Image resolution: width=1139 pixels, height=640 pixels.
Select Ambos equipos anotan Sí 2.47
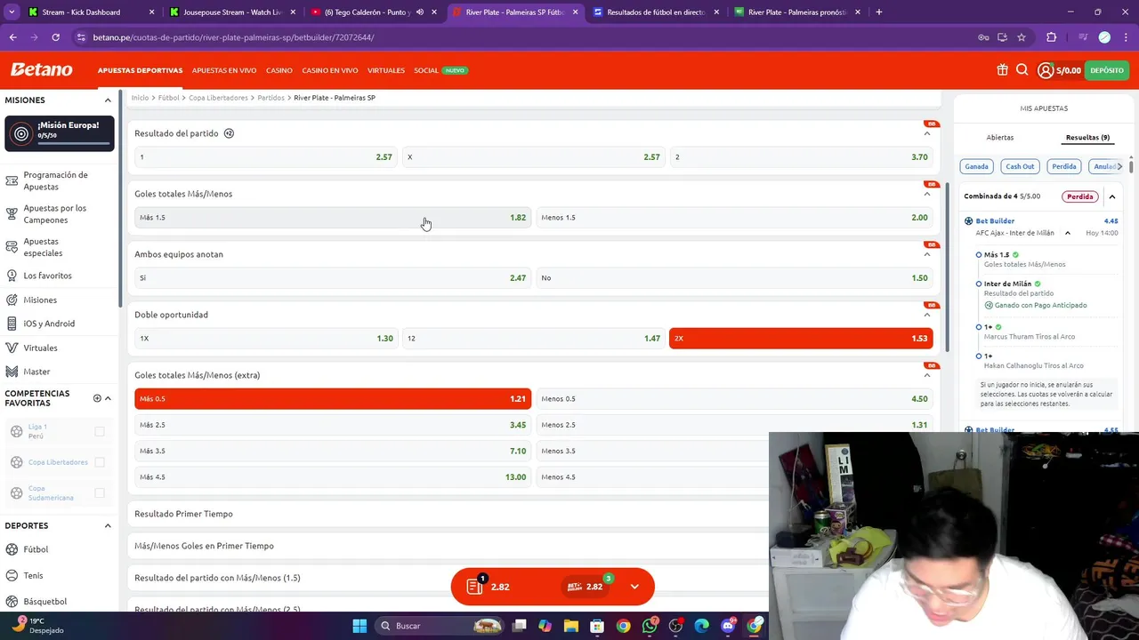pos(333,277)
